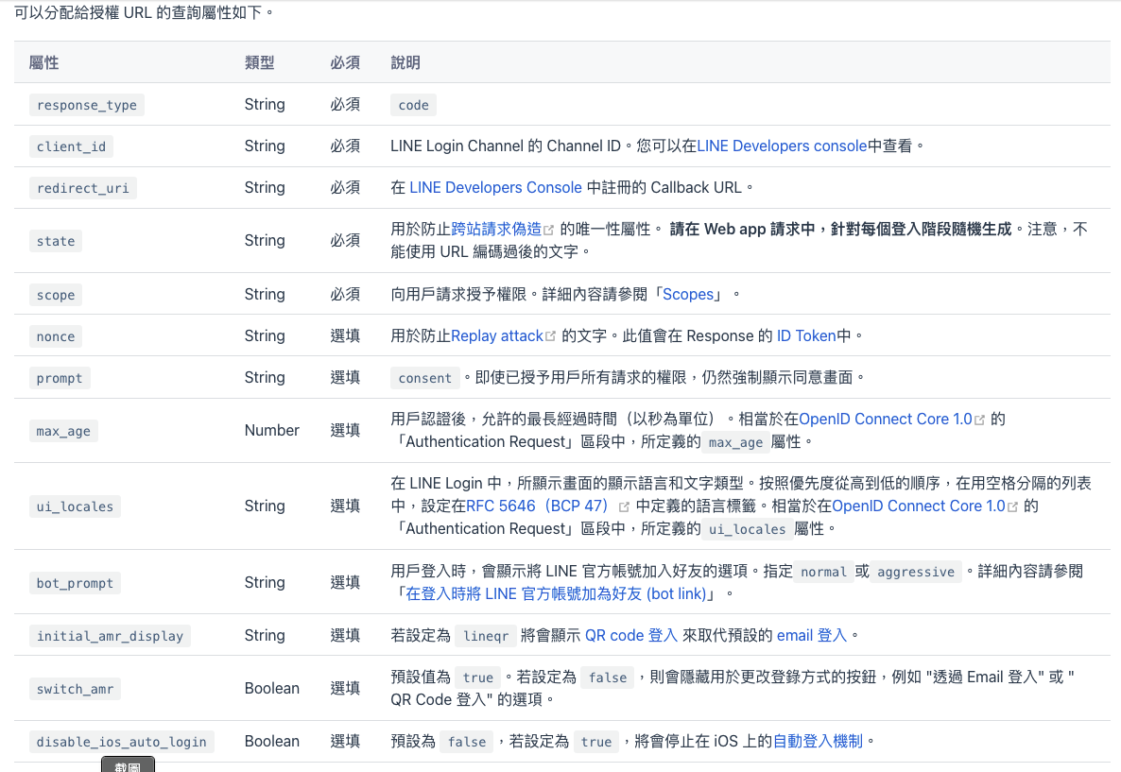Click 必須 in the state row

coord(345,240)
